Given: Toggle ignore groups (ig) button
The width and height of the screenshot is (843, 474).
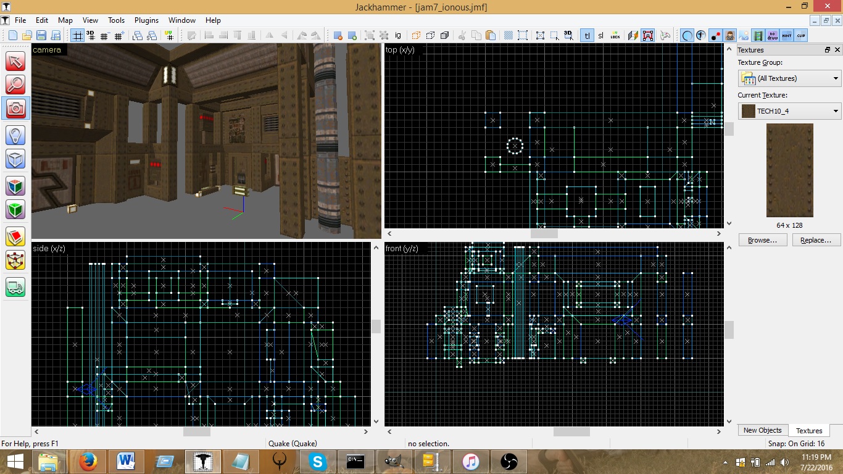Looking at the screenshot, I should click(x=398, y=35).
